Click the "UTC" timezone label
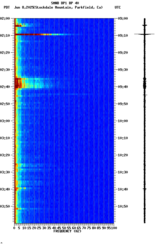The width and height of the screenshot is (157, 246). (118, 7)
